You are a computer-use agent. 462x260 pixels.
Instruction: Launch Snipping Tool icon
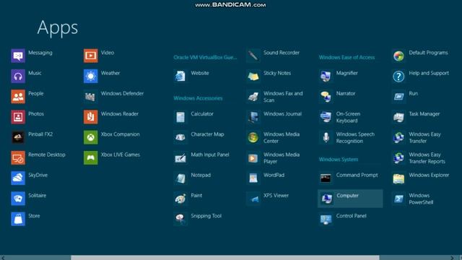[x=180, y=219]
